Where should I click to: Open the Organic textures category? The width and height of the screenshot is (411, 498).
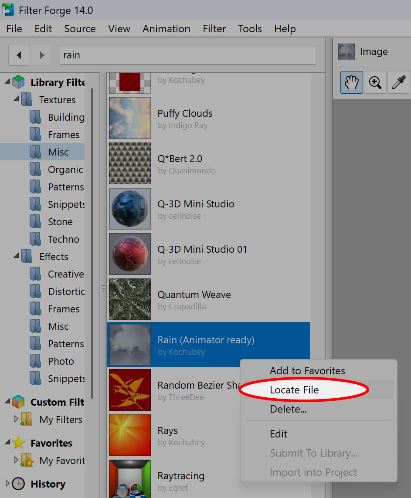pyautogui.click(x=65, y=169)
